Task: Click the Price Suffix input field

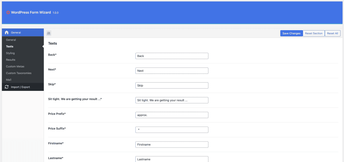Action: [x=172, y=130]
